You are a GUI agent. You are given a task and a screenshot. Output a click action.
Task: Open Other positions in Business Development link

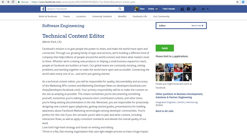(x=179, y=96)
